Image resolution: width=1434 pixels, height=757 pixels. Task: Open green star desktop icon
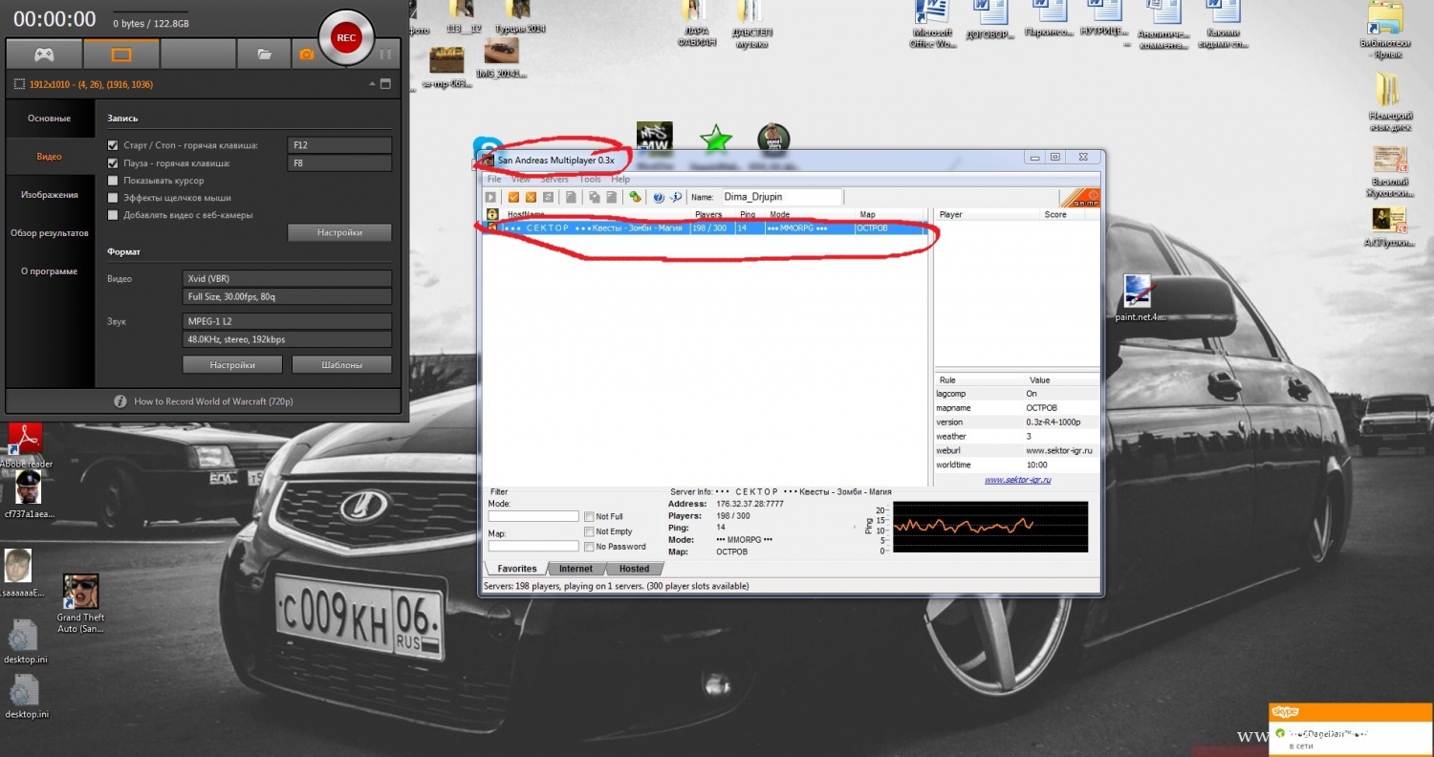715,141
